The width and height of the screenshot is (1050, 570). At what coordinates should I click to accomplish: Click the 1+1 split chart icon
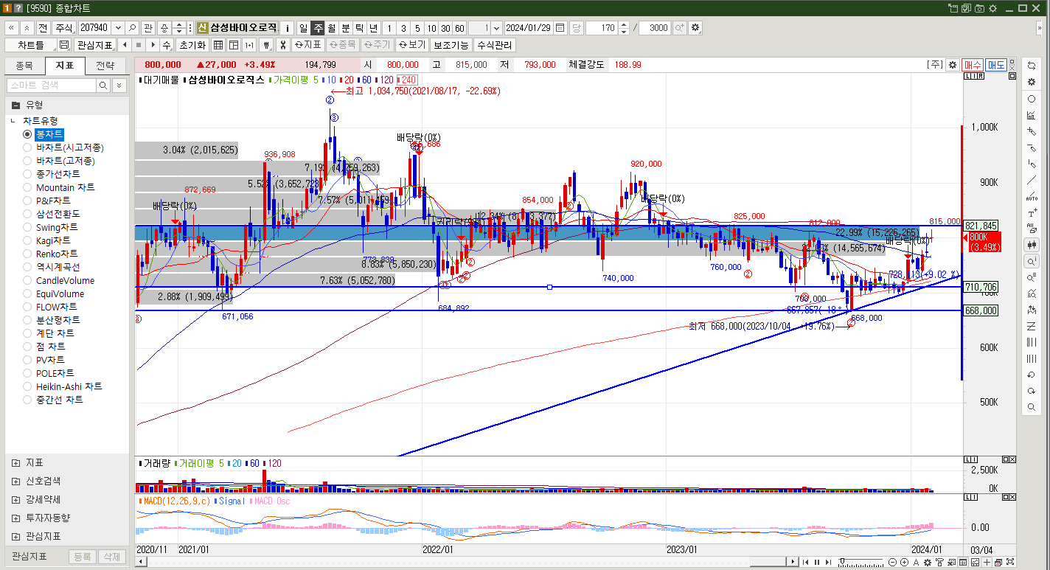coord(249,45)
